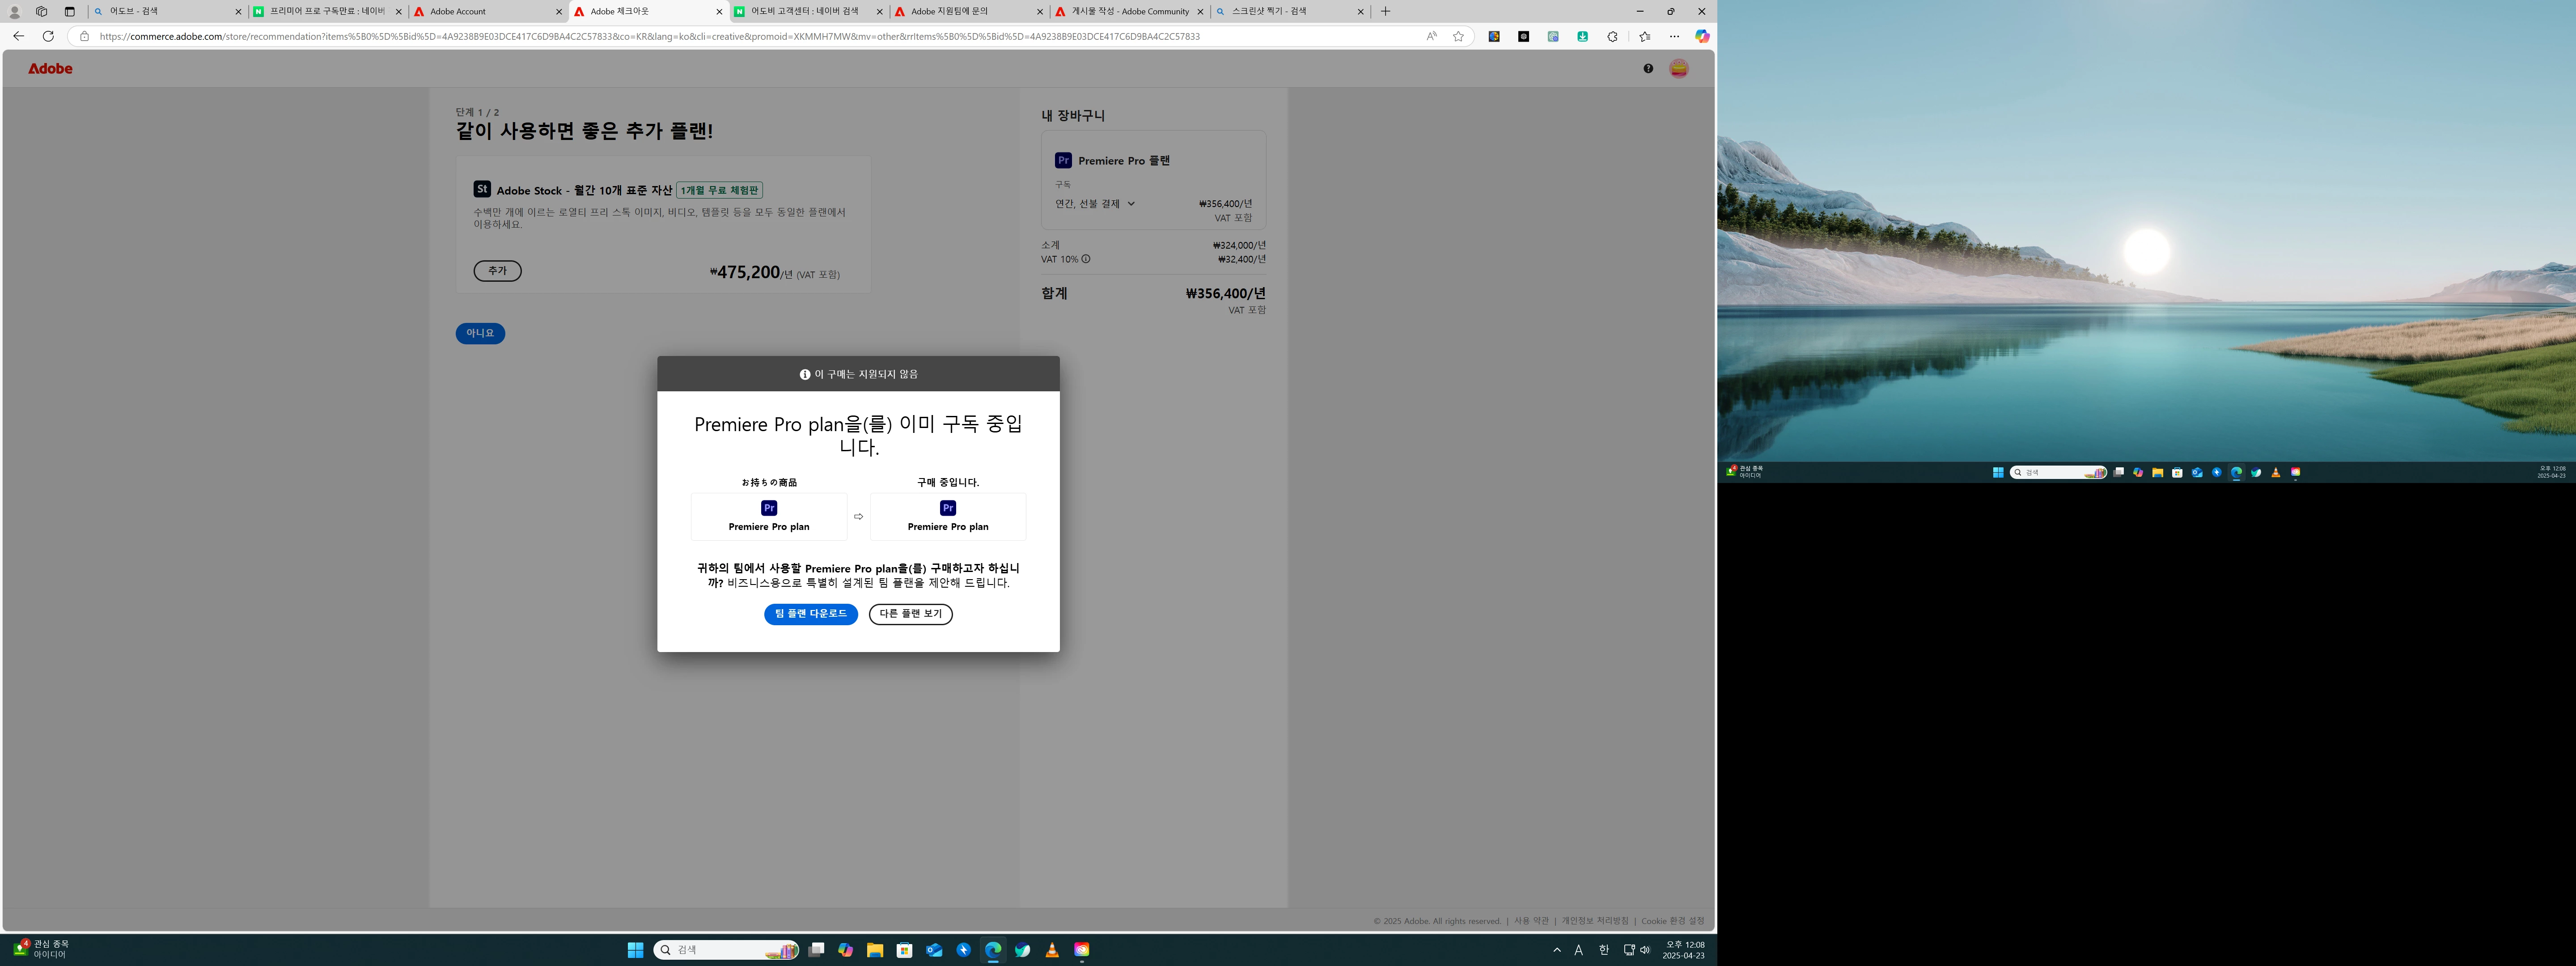The image size is (2576, 966).
Task: Click the browser address bar URL
Action: pyautogui.click(x=650, y=36)
